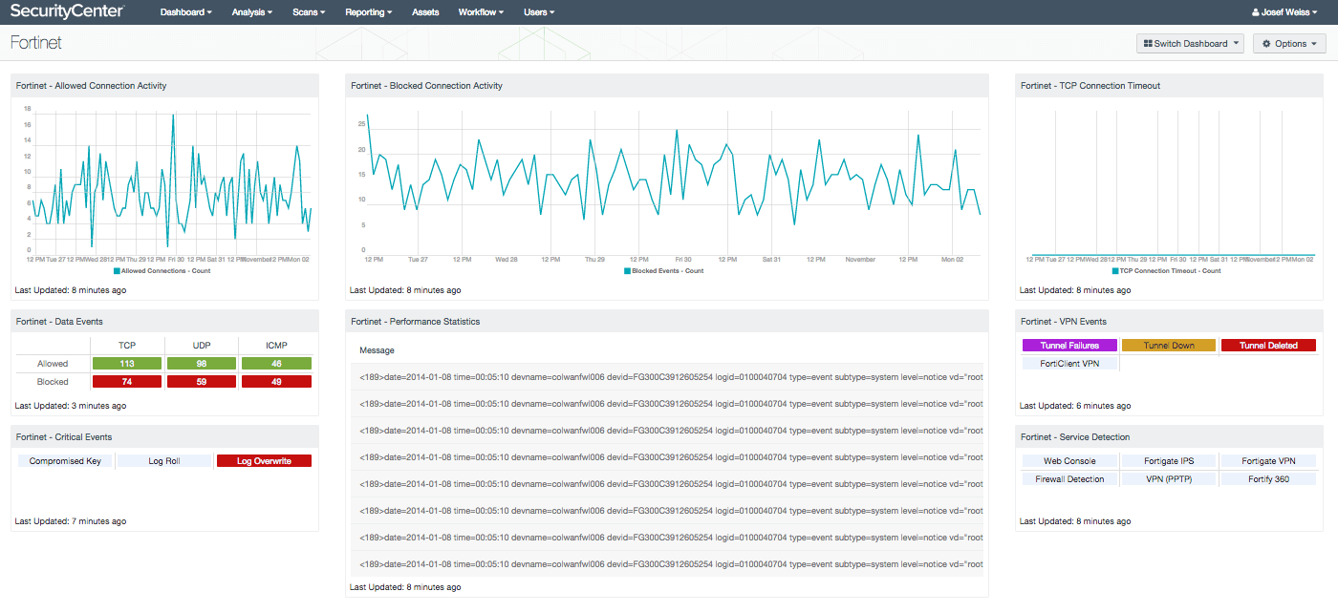Click the Firewall Detection indicator
The width and height of the screenshot is (1338, 613).
tap(1069, 479)
